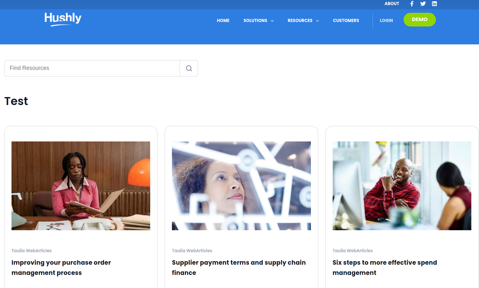Expand the Solutions dropdown chevron
Screen dimensions: 479x288
click(272, 21)
